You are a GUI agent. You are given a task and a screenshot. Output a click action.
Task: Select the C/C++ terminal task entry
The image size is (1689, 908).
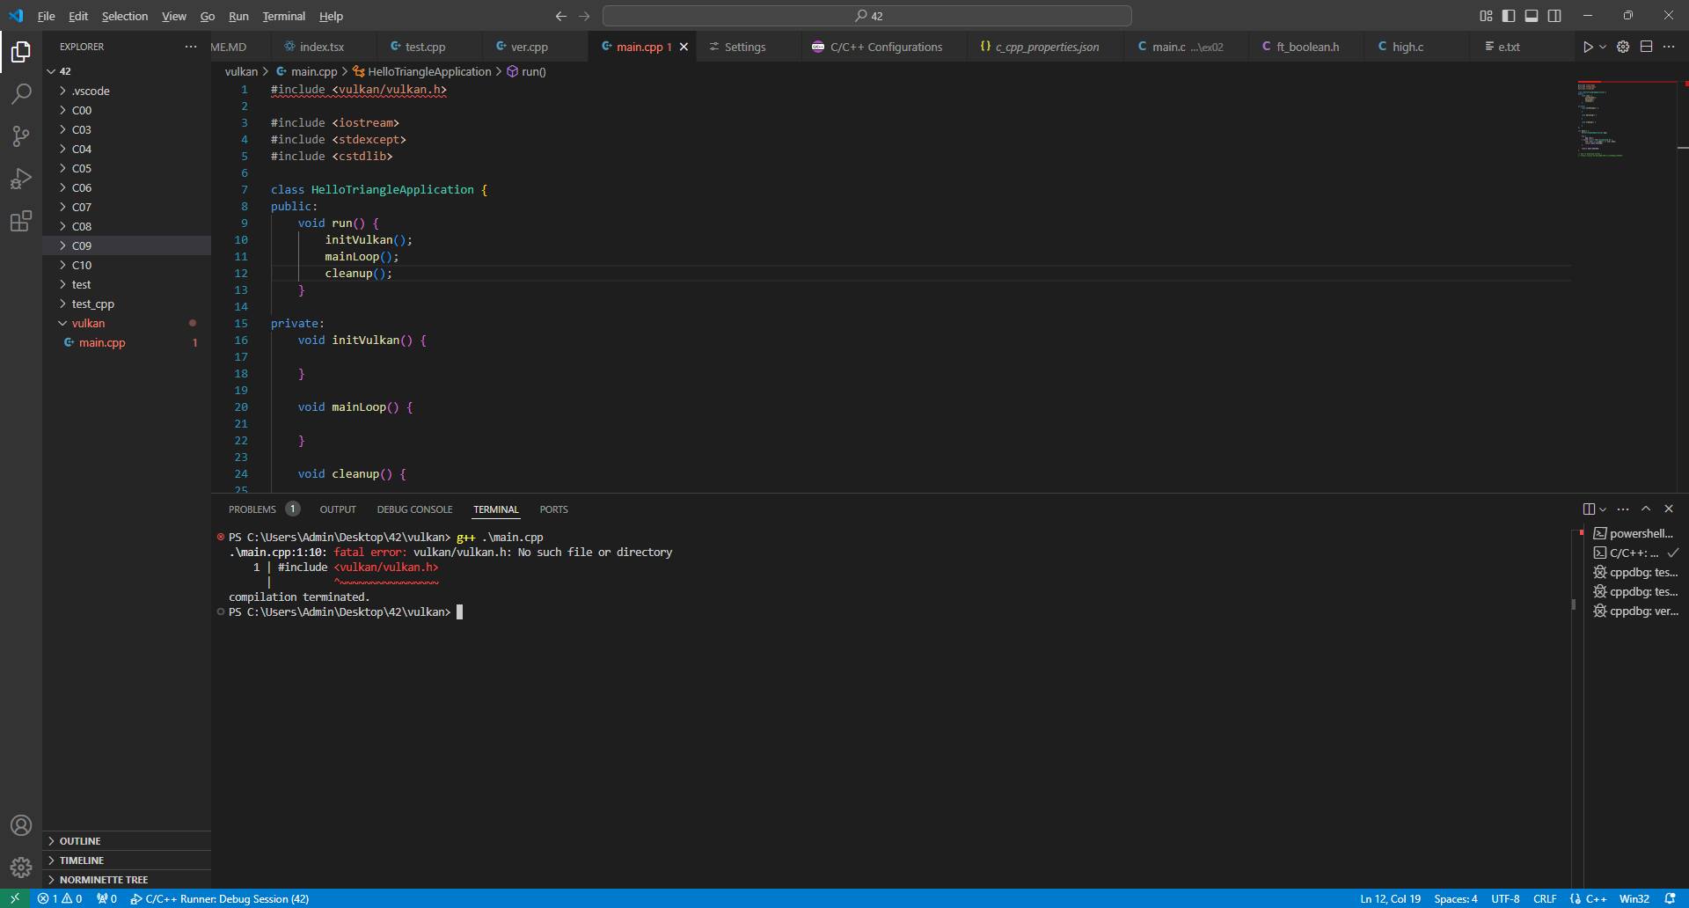coord(1634,553)
